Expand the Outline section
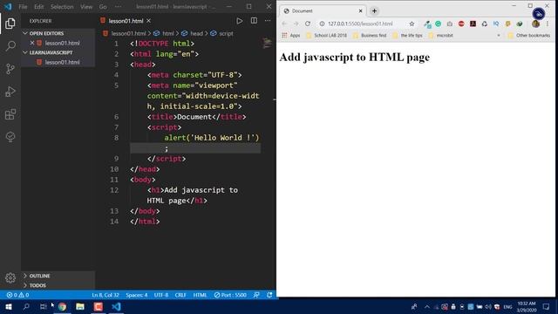This screenshot has width=558, height=314. (58, 276)
